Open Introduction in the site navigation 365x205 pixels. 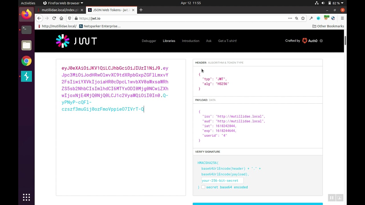[x=191, y=41]
